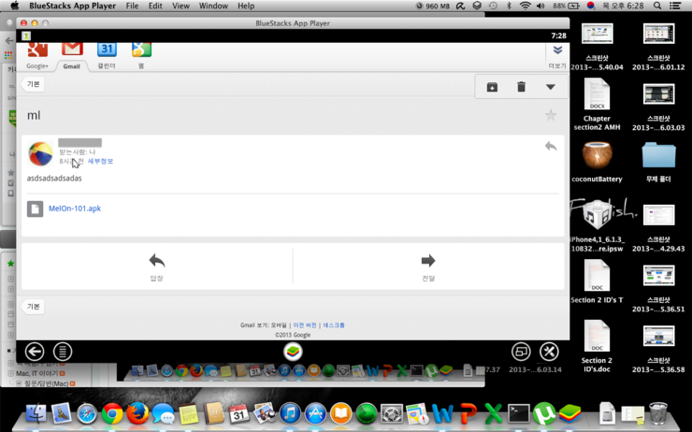Click the attachment file icon beside MelOn-101.apk

[35, 209]
